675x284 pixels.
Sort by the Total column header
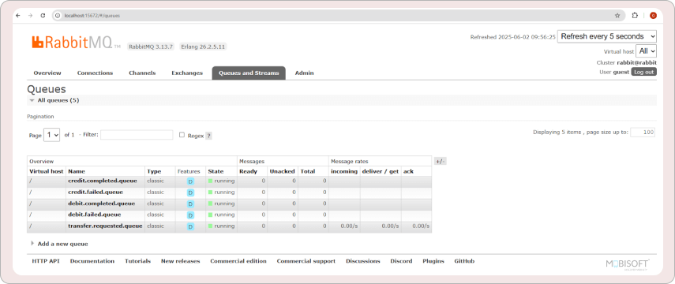pos(308,171)
